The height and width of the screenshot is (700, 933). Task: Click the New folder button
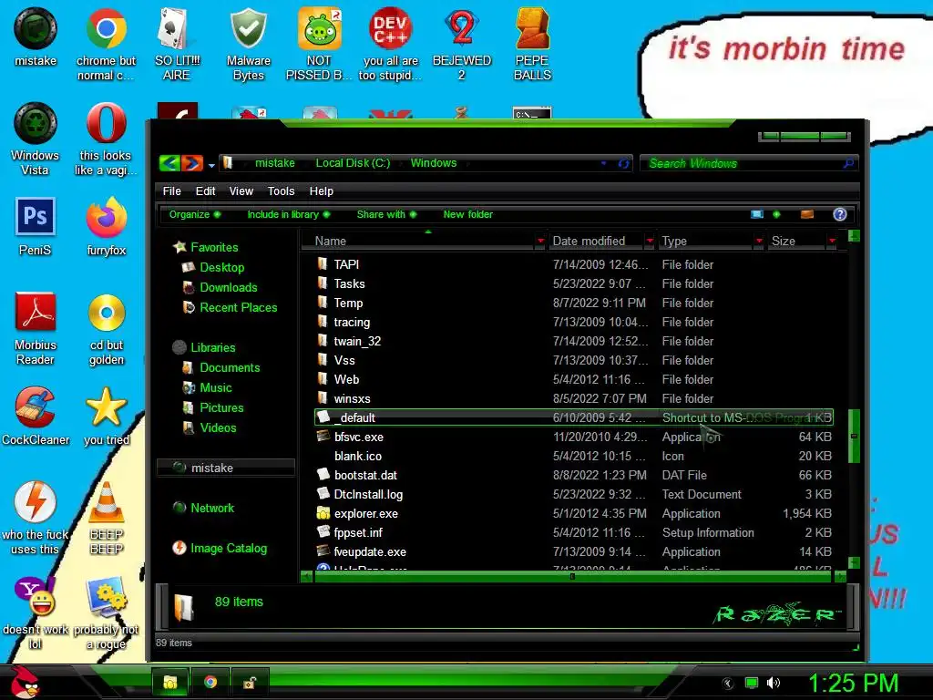pos(467,214)
